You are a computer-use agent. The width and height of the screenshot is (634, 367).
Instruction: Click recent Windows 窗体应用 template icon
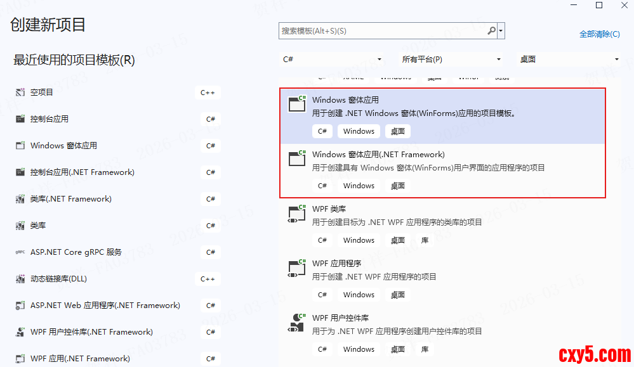[x=20, y=146]
